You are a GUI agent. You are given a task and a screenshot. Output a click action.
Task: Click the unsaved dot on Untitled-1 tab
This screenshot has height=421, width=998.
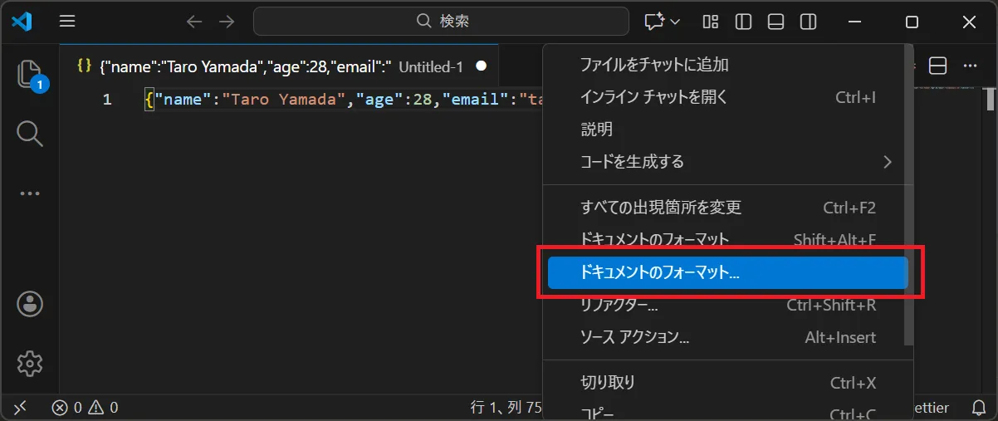coord(481,66)
